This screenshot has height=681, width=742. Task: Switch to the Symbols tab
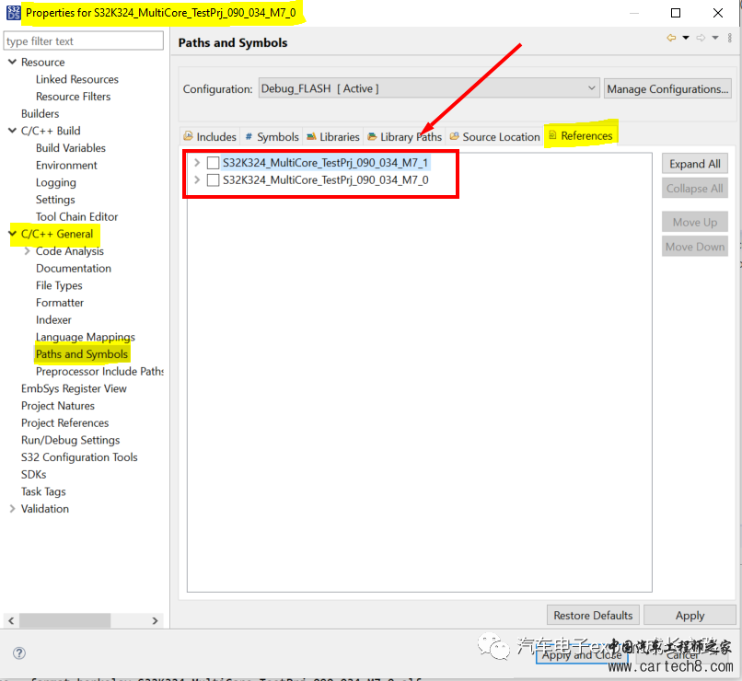click(272, 137)
